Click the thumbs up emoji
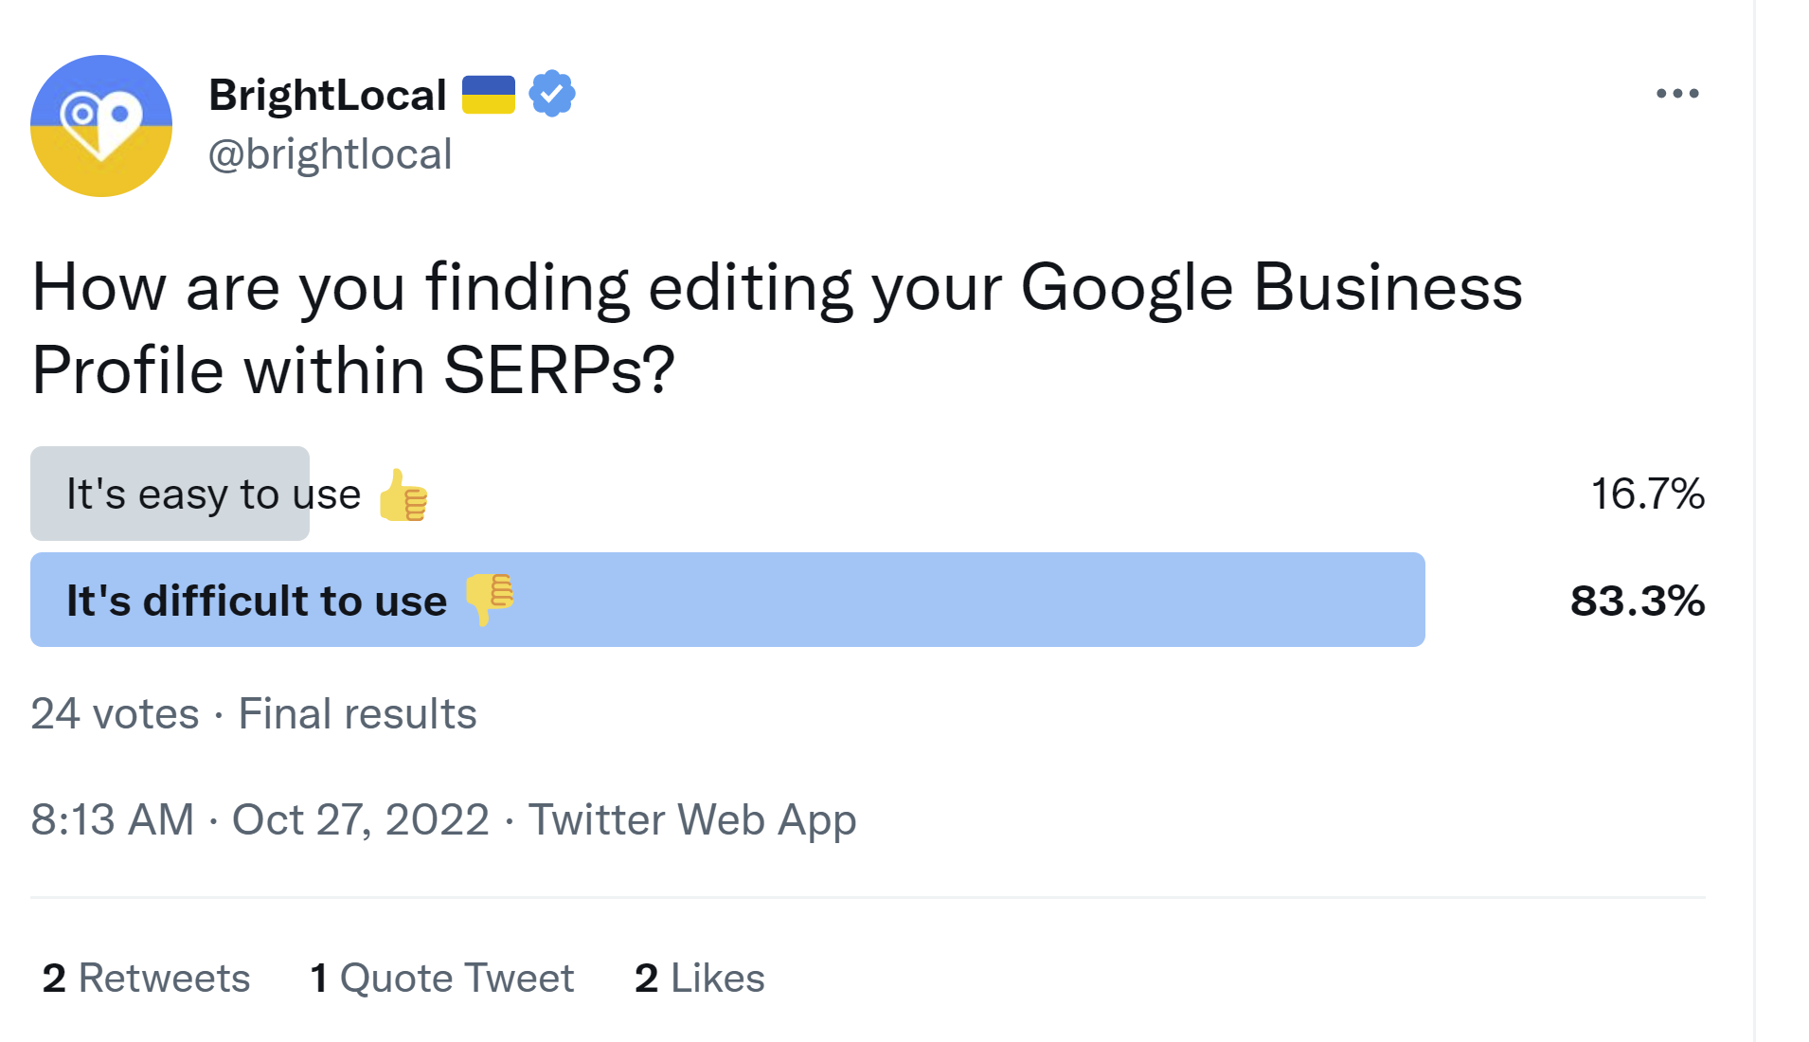This screenshot has width=1809, height=1042. point(403,495)
